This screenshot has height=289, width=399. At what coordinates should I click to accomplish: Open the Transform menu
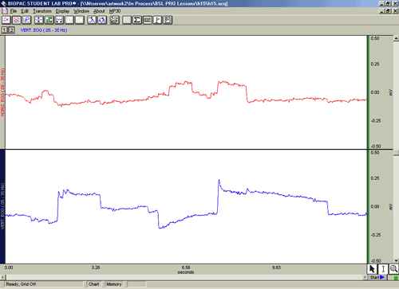point(42,11)
